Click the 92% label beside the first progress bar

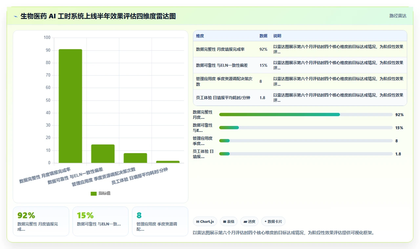pos(399,115)
